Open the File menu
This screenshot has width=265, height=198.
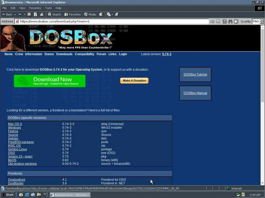coord(4,8)
